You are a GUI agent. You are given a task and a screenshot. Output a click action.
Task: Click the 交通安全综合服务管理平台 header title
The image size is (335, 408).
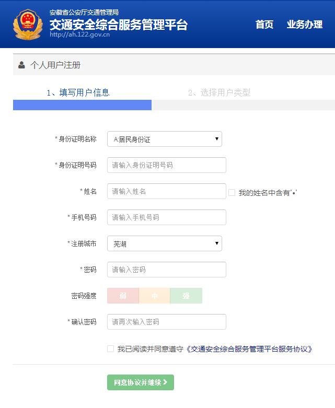click(119, 25)
